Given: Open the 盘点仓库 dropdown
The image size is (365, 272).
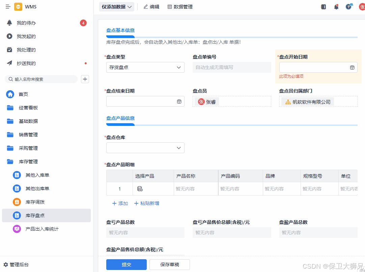Looking at the screenshot, I should (145, 148).
